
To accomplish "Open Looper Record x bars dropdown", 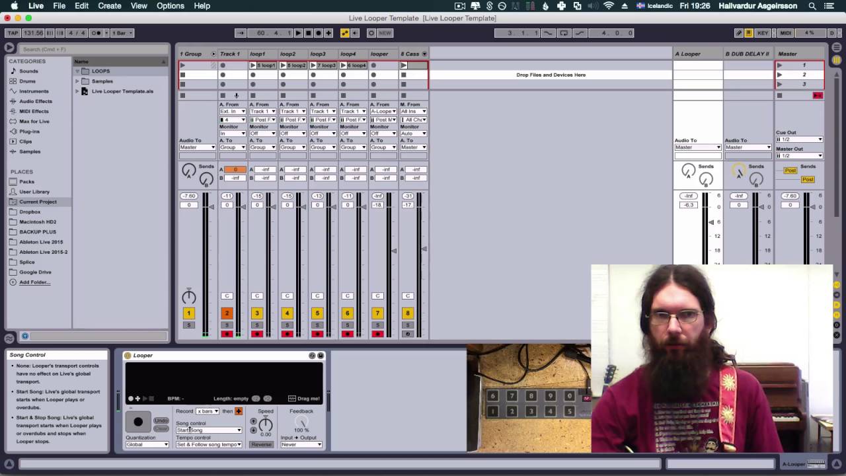I will (x=207, y=411).
